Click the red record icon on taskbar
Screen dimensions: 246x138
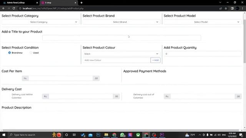coord(59,135)
